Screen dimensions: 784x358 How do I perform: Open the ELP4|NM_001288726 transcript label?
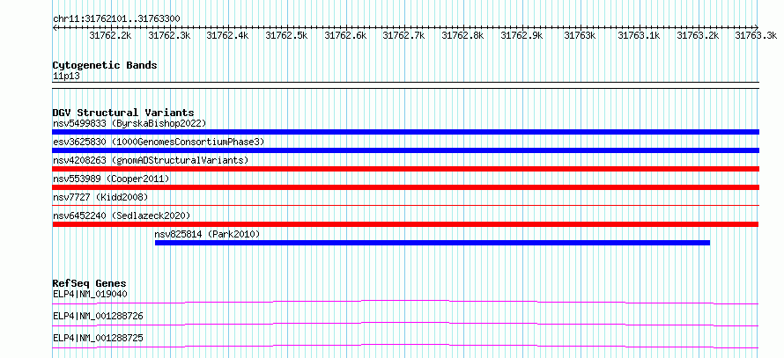pos(98,316)
